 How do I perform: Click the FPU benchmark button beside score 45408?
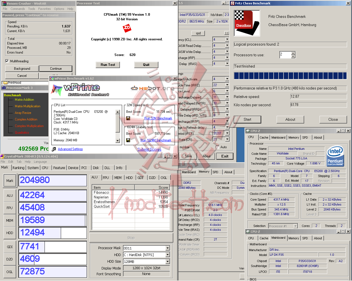coord(10,208)
